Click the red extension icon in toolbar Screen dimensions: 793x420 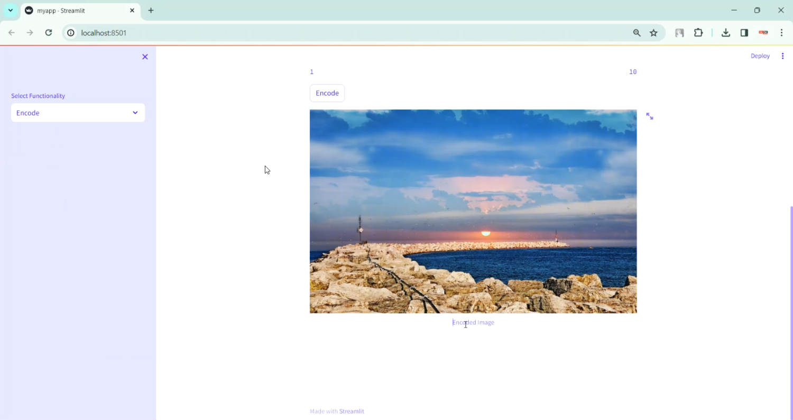(x=763, y=32)
